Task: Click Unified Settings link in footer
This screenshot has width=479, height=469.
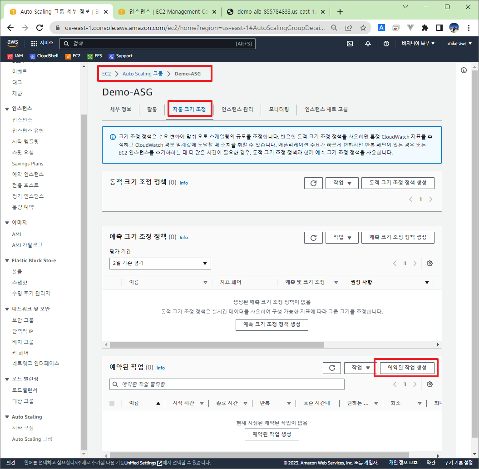Action: click(x=143, y=463)
